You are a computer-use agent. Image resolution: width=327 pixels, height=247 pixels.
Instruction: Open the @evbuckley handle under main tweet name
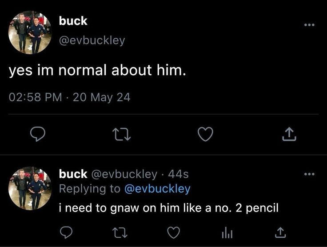point(92,40)
